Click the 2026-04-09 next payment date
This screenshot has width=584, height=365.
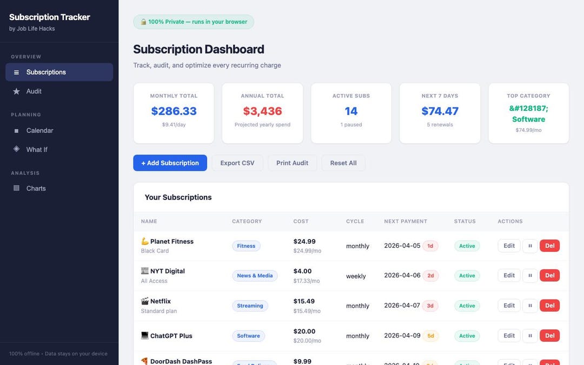pyautogui.click(x=402, y=335)
